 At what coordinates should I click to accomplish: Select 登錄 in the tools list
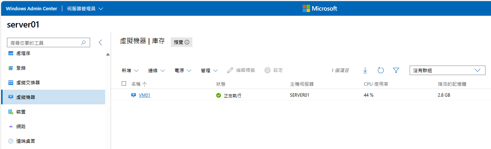click(x=53, y=68)
